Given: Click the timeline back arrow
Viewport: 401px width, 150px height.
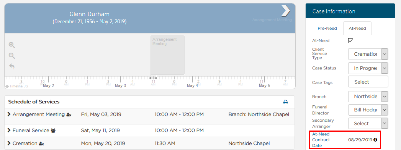Looking at the screenshot, I should (12, 66).
